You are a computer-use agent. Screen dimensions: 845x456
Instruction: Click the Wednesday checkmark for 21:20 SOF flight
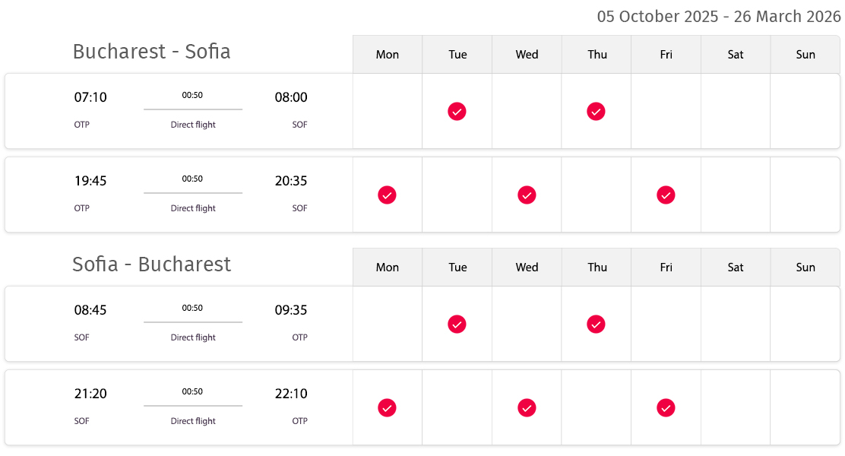527,408
